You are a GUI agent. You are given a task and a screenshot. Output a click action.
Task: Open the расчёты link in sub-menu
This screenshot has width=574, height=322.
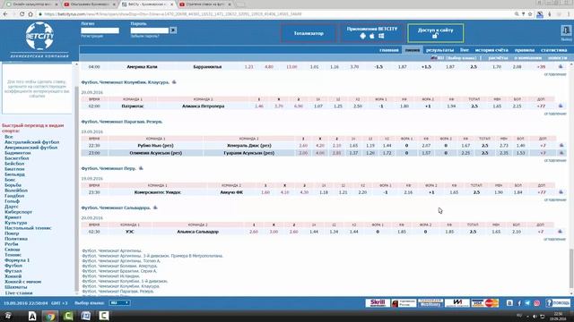point(498,57)
